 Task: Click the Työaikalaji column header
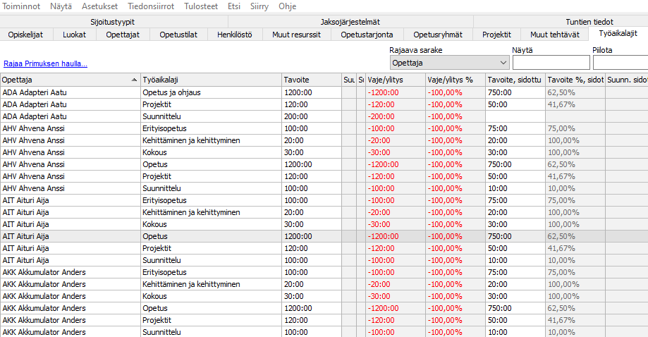point(209,80)
